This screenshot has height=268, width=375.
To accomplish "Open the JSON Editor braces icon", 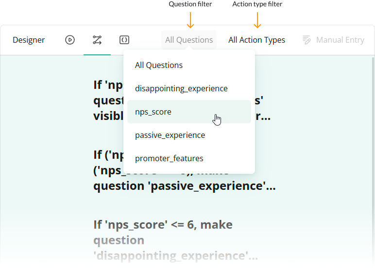I will point(124,40).
